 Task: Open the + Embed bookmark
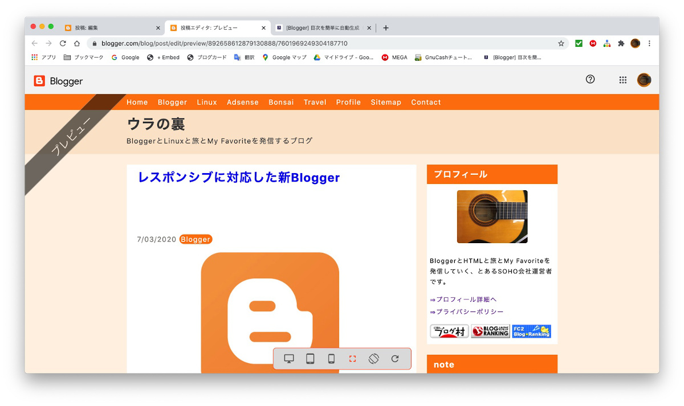[x=164, y=58]
